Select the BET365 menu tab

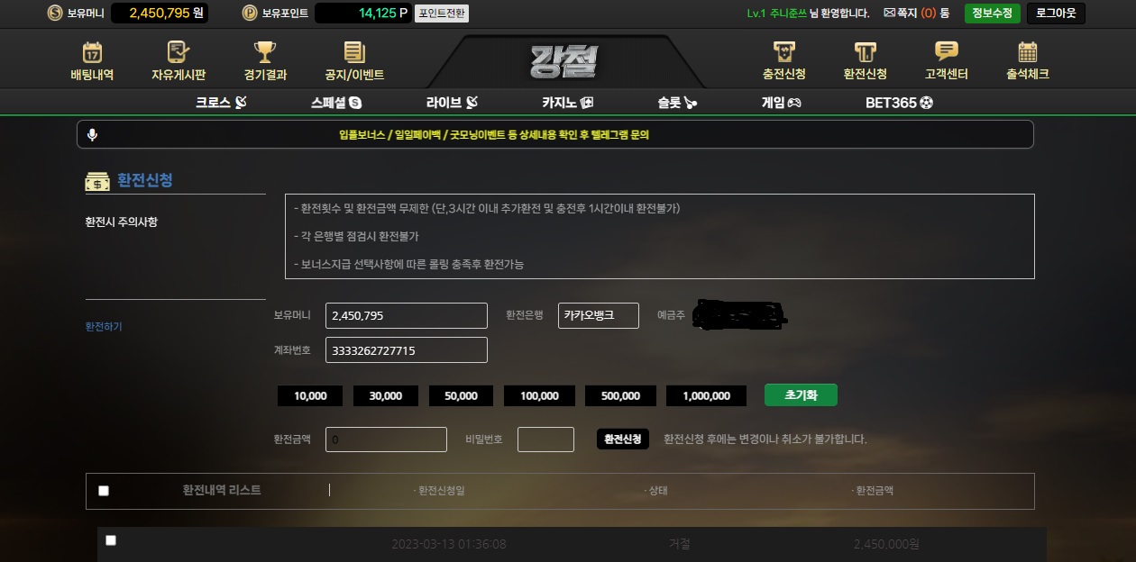(x=899, y=103)
